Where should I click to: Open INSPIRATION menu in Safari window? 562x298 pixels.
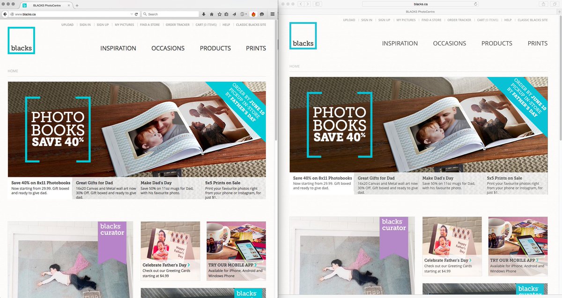pyautogui.click(x=400, y=43)
